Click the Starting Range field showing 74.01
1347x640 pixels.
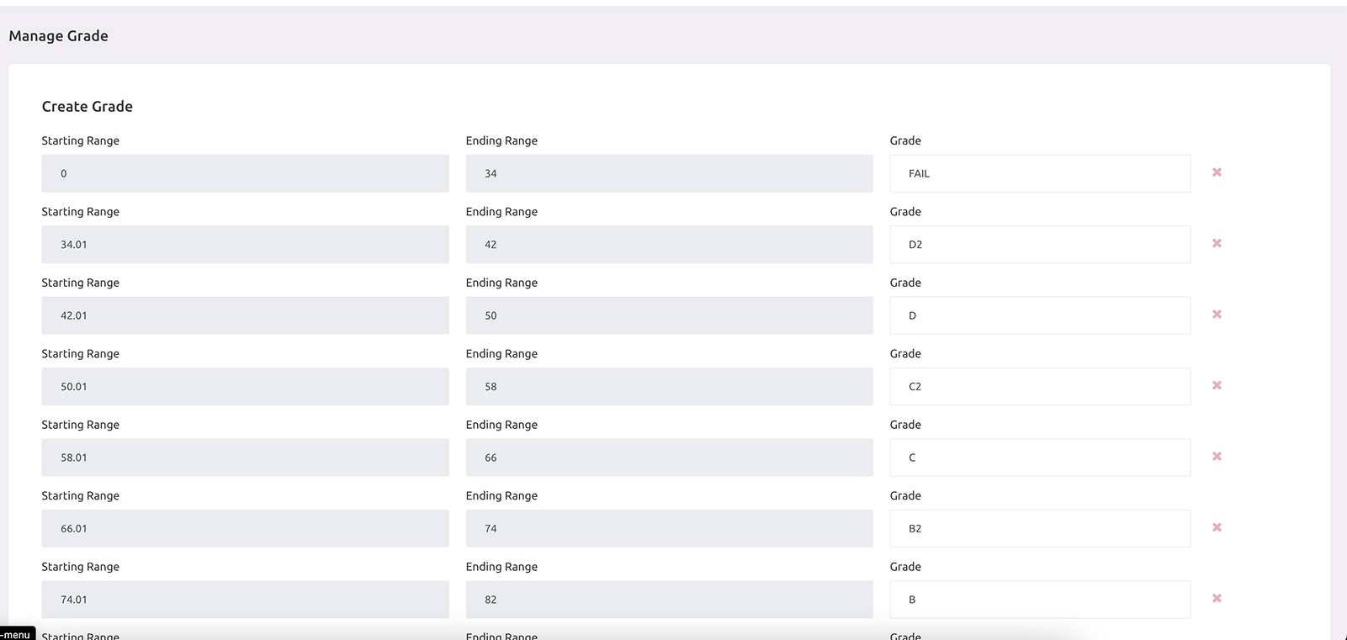pyautogui.click(x=245, y=600)
